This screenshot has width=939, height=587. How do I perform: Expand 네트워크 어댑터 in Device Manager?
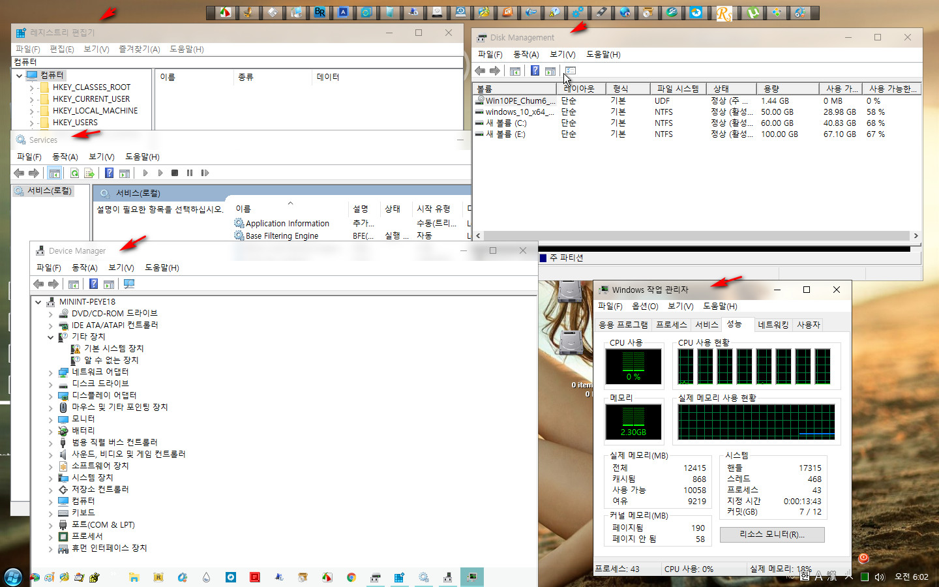(51, 372)
